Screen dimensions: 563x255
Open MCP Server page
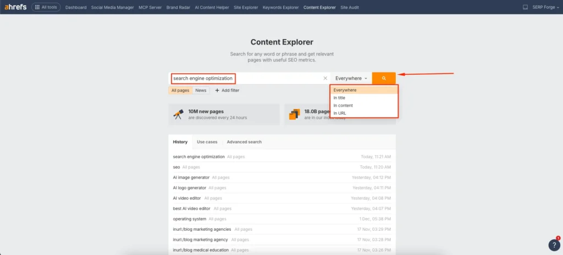pos(150,7)
